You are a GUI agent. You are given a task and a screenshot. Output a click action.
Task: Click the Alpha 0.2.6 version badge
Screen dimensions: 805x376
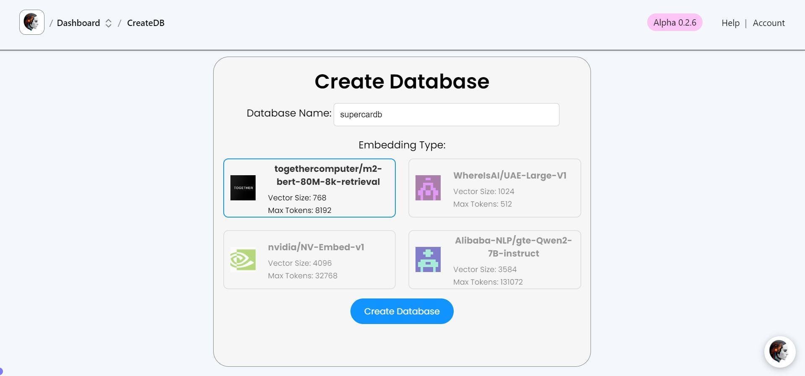(x=674, y=23)
